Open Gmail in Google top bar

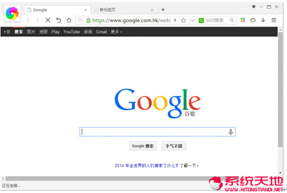(101, 32)
